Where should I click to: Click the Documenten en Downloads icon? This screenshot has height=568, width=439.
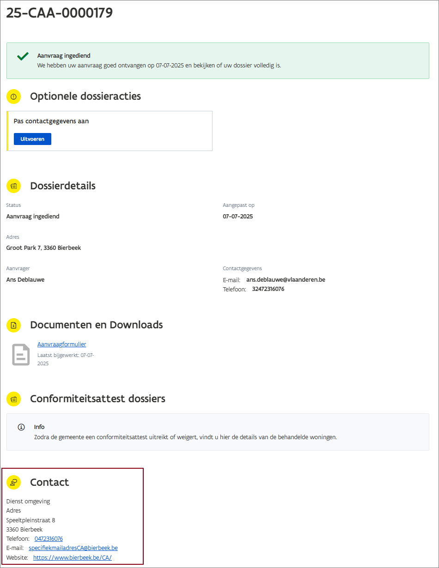(x=14, y=325)
